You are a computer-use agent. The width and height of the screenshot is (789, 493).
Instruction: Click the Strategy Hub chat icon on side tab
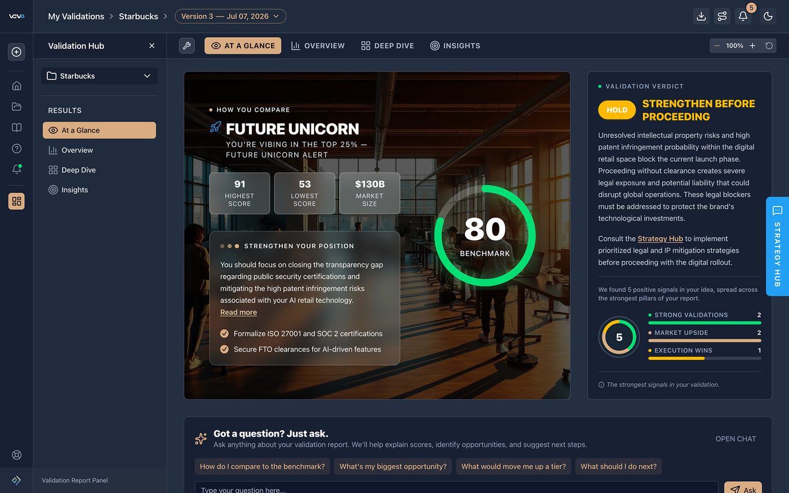(x=777, y=210)
